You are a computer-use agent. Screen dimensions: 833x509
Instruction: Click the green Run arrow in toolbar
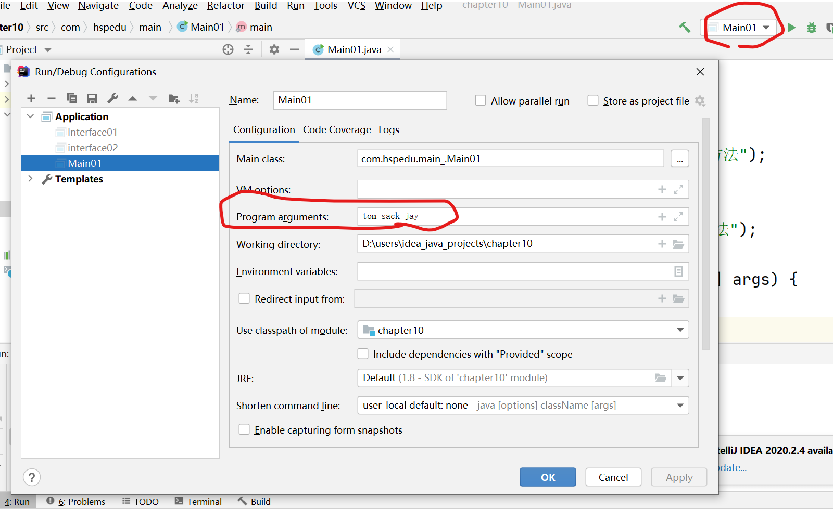(x=792, y=28)
